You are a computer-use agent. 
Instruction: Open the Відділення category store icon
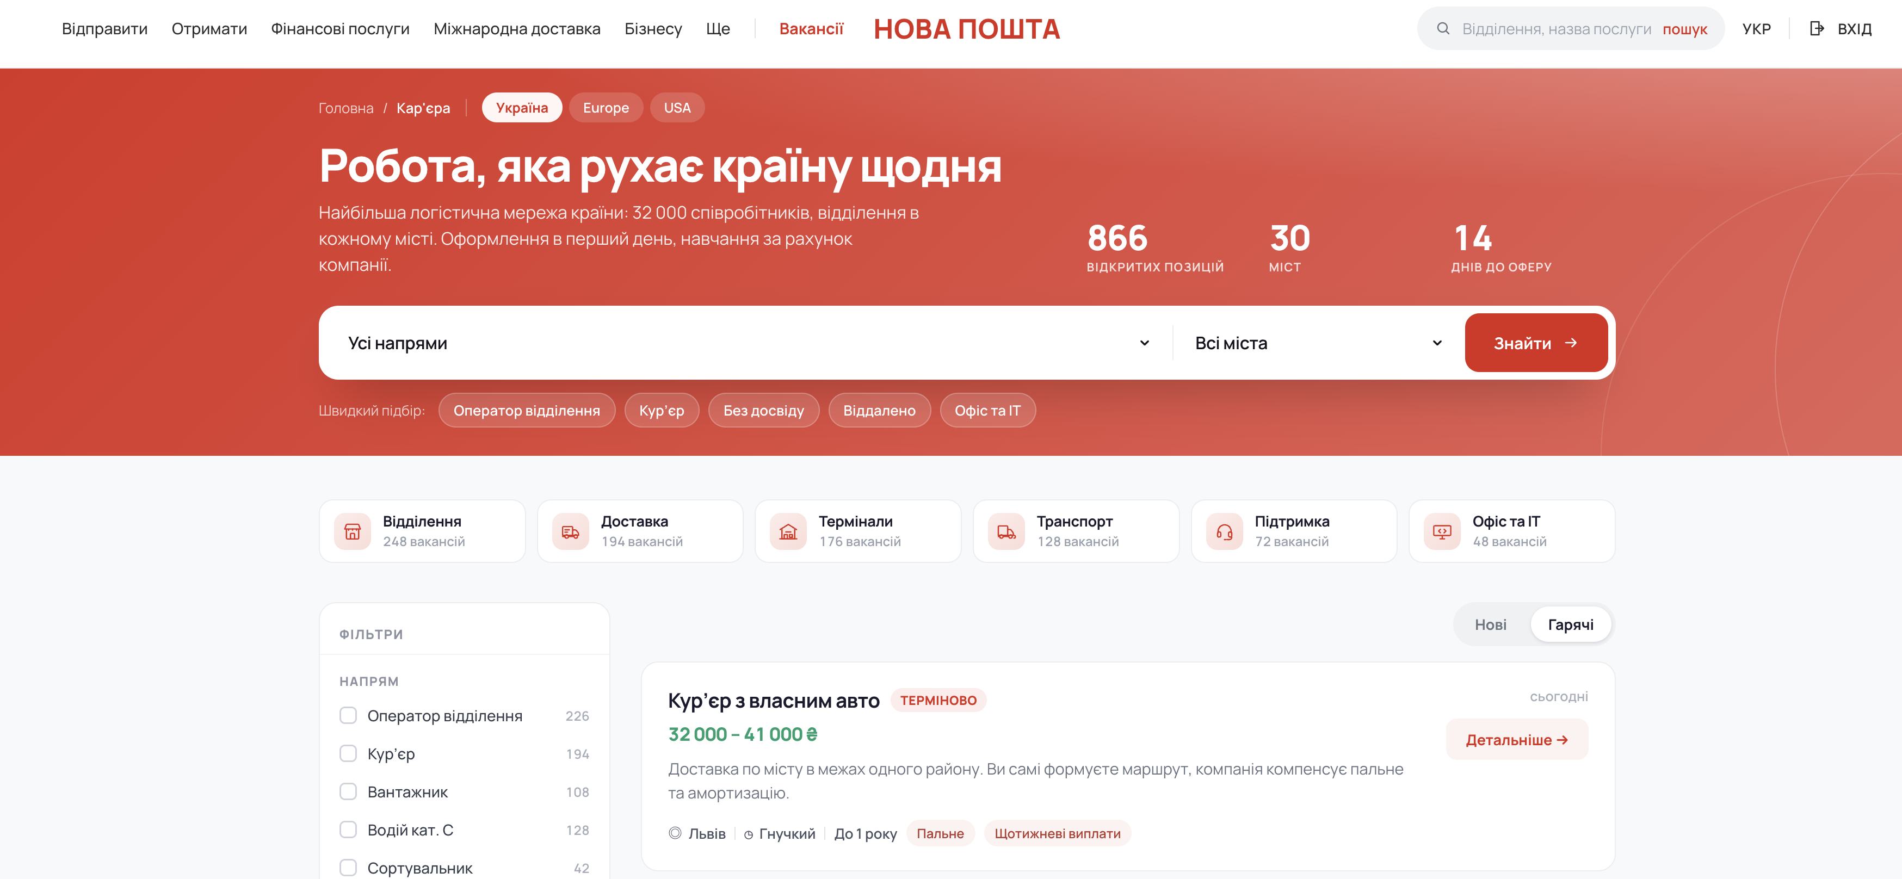352,531
